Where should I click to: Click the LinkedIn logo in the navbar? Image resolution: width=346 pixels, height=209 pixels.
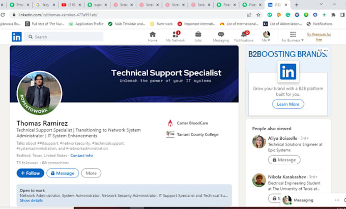[x=17, y=37]
